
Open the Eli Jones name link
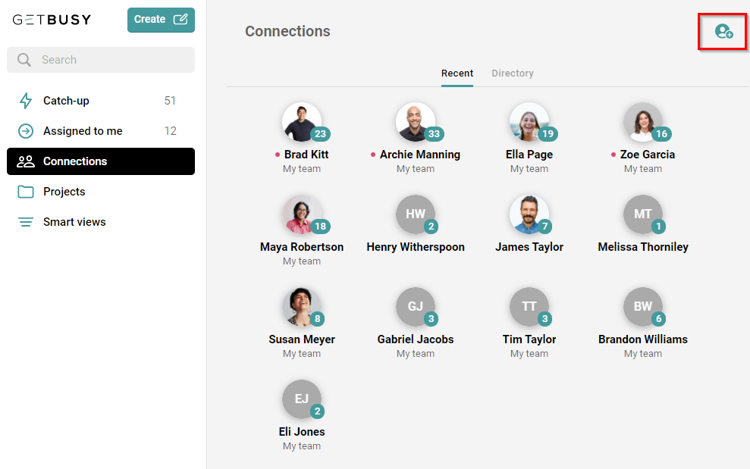tap(302, 432)
